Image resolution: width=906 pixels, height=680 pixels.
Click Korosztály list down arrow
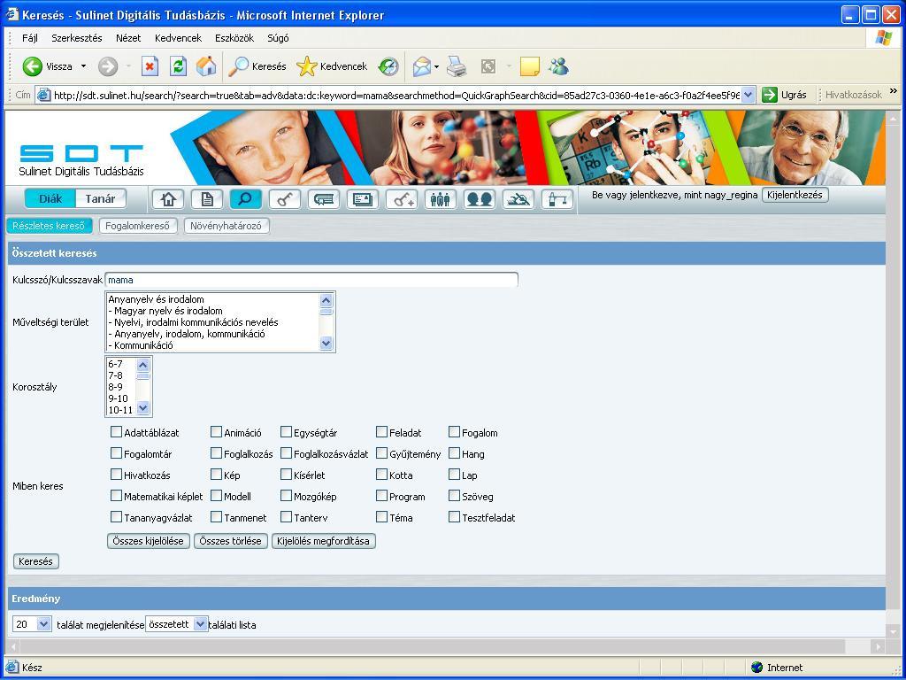pyautogui.click(x=142, y=407)
